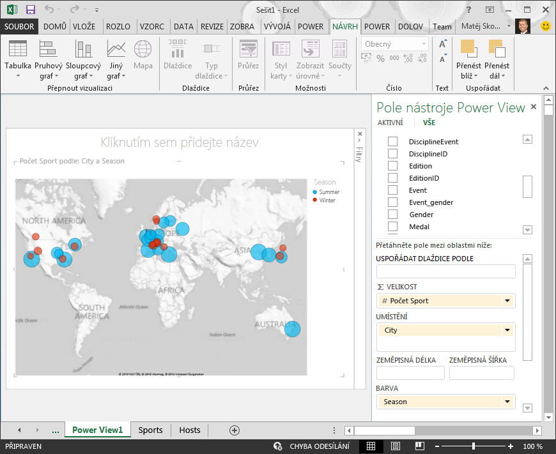This screenshot has height=454, width=556.
Task: Open the Jiný graf chart options
Action: [116, 59]
